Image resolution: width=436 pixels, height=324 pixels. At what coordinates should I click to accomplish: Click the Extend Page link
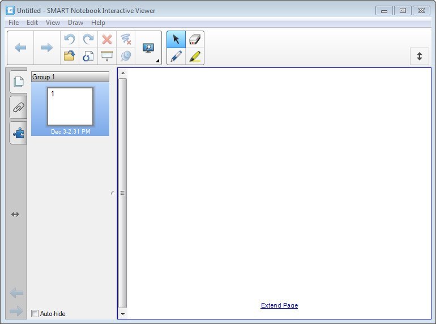click(x=279, y=305)
